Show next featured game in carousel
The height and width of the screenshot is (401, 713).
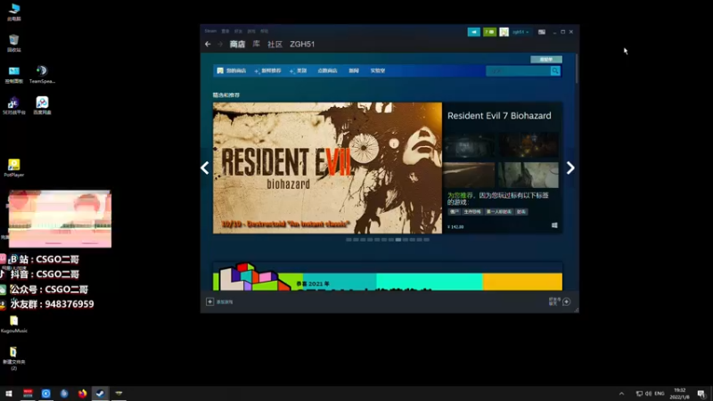570,168
